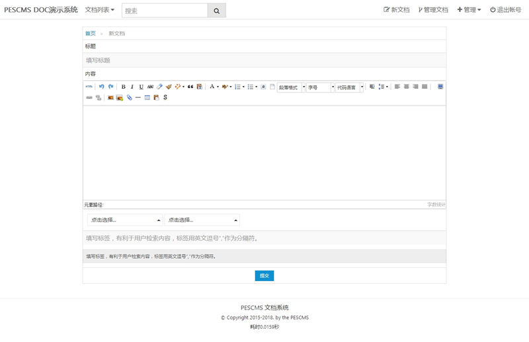Open the 管理 dropdown menu
The height and width of the screenshot is (342, 529).
(x=469, y=10)
